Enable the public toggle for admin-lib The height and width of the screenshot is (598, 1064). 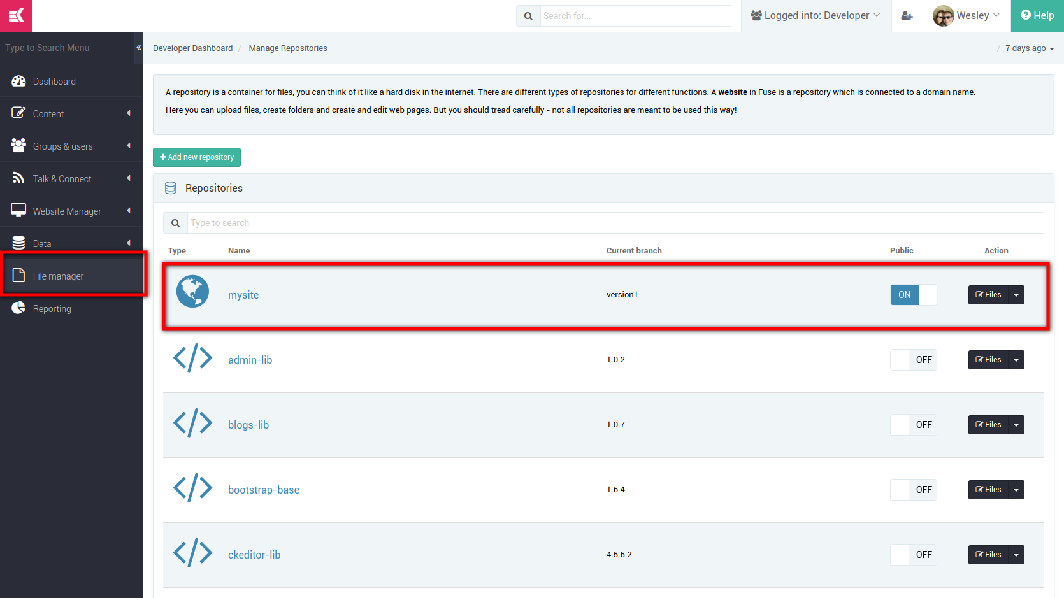[x=914, y=360]
